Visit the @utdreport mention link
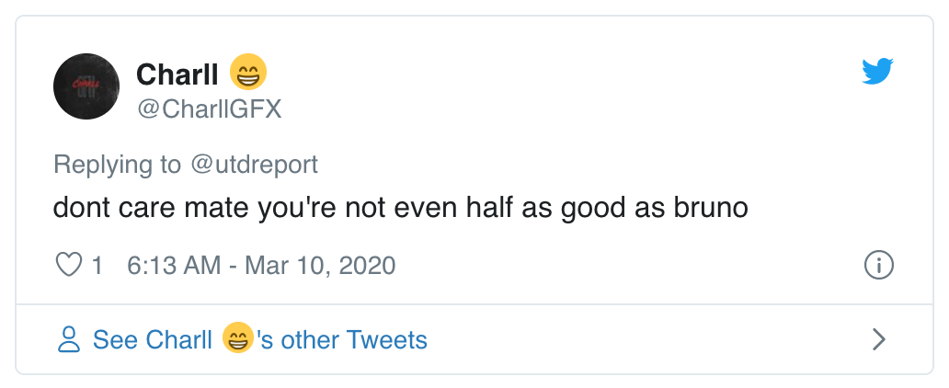The width and height of the screenshot is (949, 388). coord(254,165)
